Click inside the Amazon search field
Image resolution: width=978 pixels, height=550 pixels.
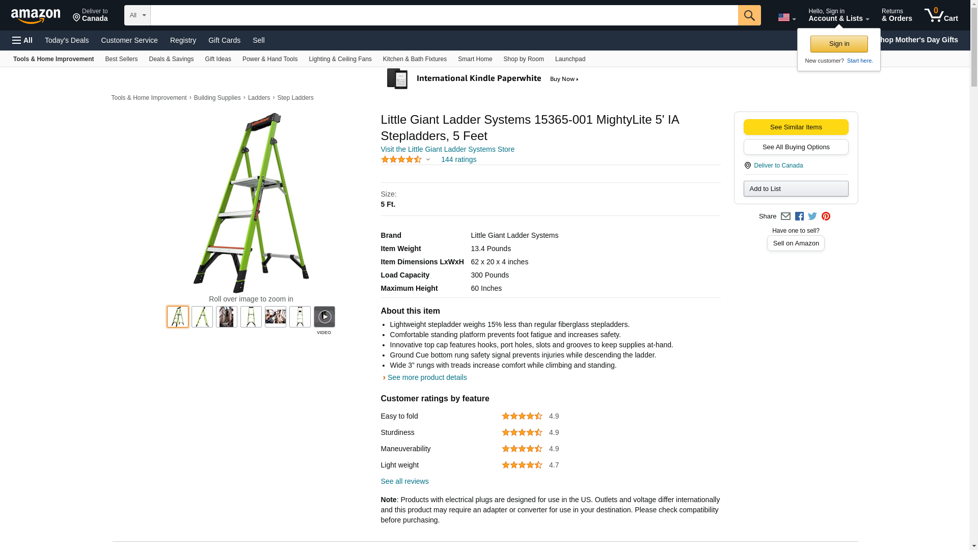tap(443, 15)
